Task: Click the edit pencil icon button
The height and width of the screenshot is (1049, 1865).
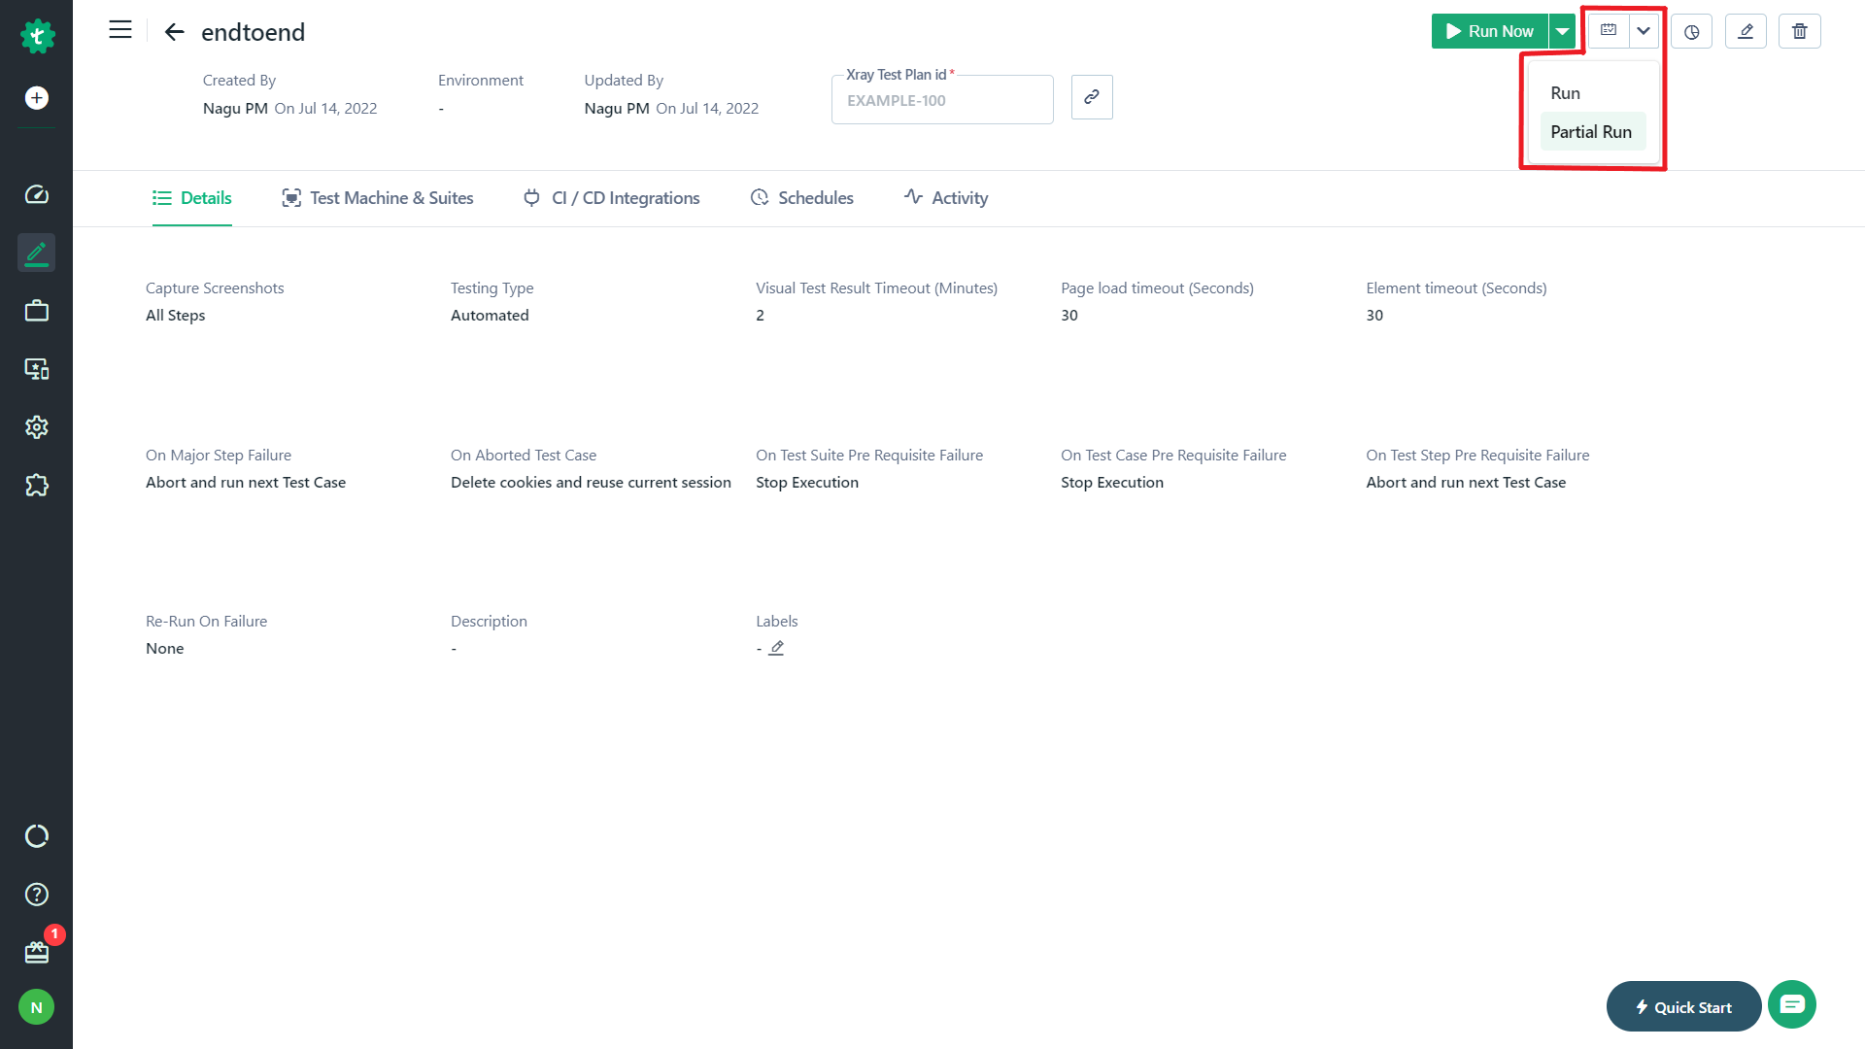Action: (1746, 31)
